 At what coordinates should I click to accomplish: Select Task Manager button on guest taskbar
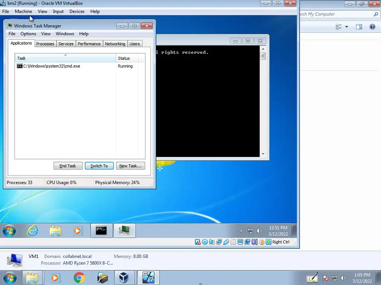pos(124,230)
